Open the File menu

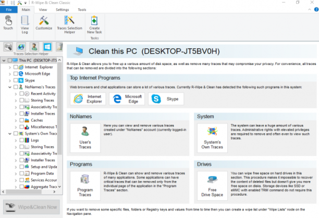(9, 9)
